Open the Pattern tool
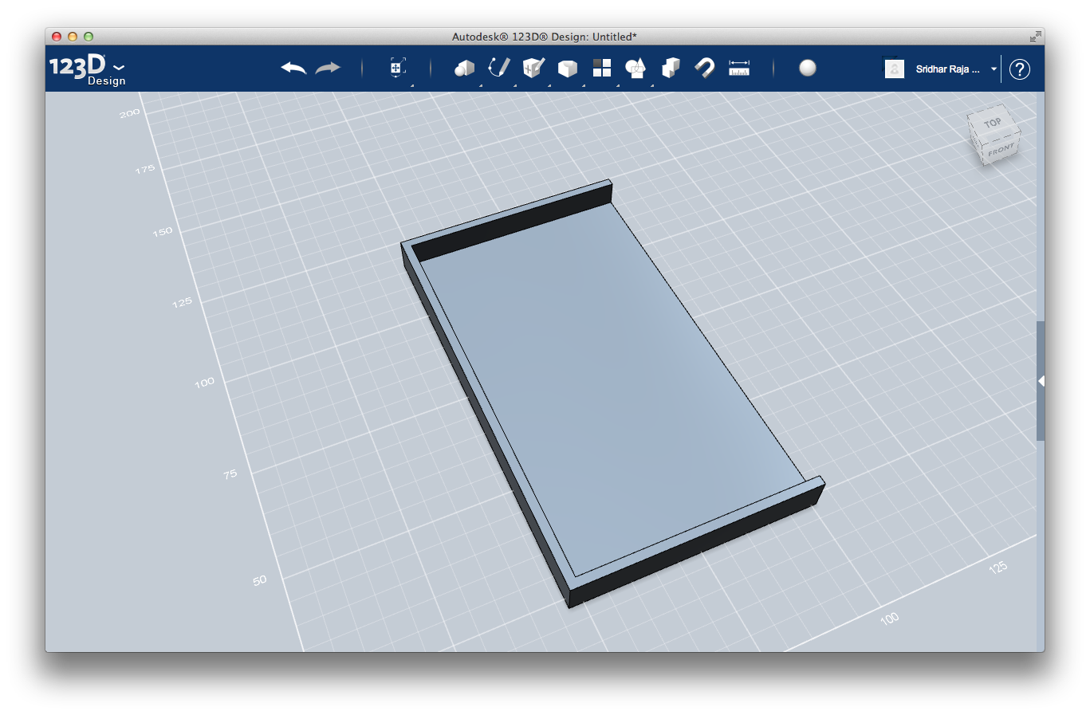 602,69
